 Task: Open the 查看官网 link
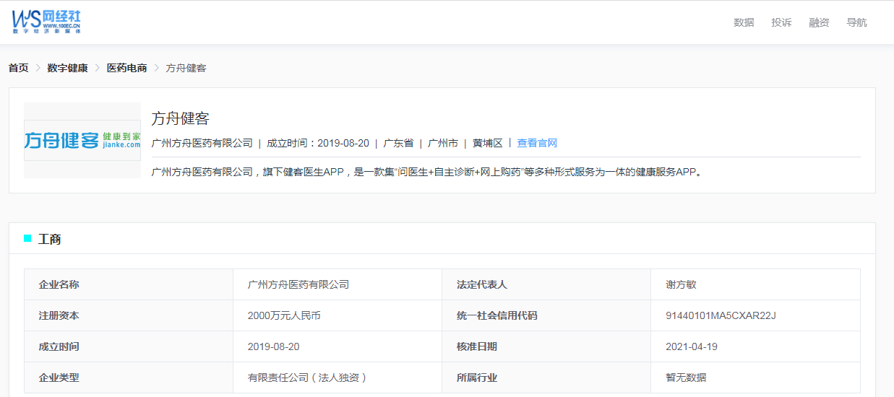537,143
